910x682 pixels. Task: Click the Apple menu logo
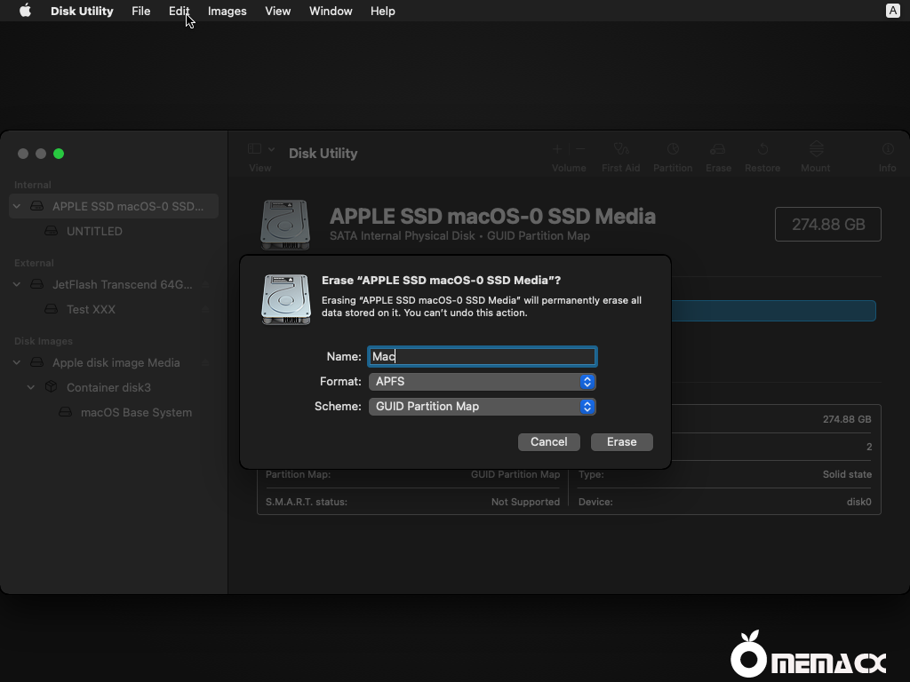25,11
